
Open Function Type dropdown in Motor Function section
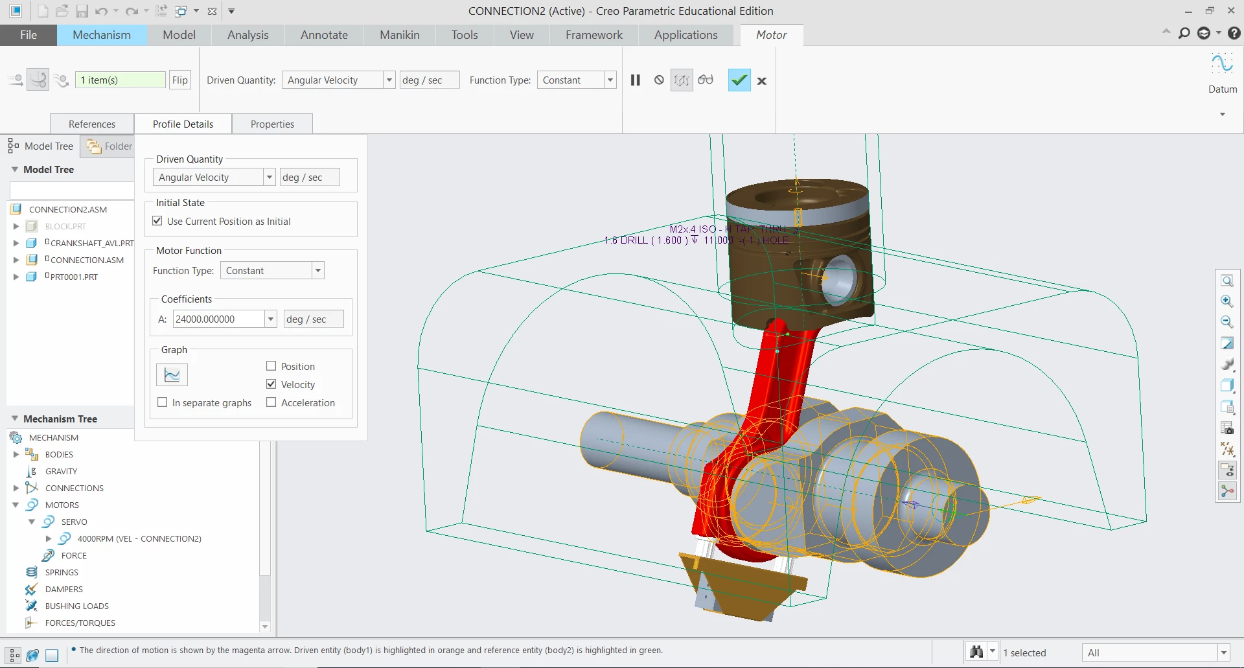[317, 270]
